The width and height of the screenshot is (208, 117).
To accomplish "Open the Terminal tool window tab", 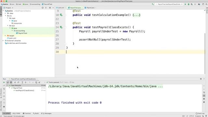I will (27, 113).
